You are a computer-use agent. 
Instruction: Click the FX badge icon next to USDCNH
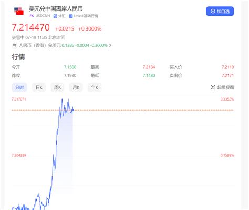32,16
